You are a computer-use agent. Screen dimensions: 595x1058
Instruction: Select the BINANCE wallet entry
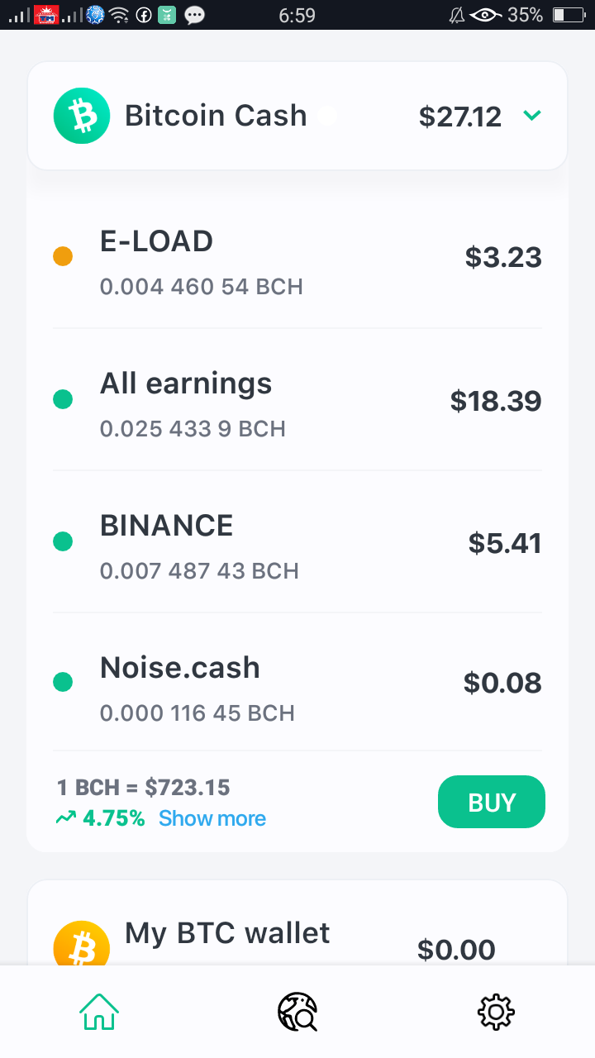point(297,542)
